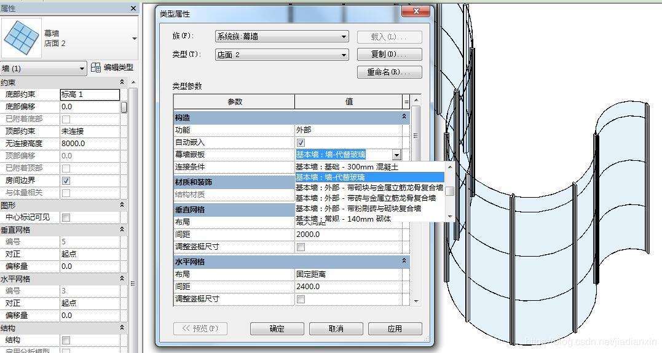This screenshot has width=662, height=353.
Task: Click the Preview button (<< 预览)
Action: click(x=200, y=328)
